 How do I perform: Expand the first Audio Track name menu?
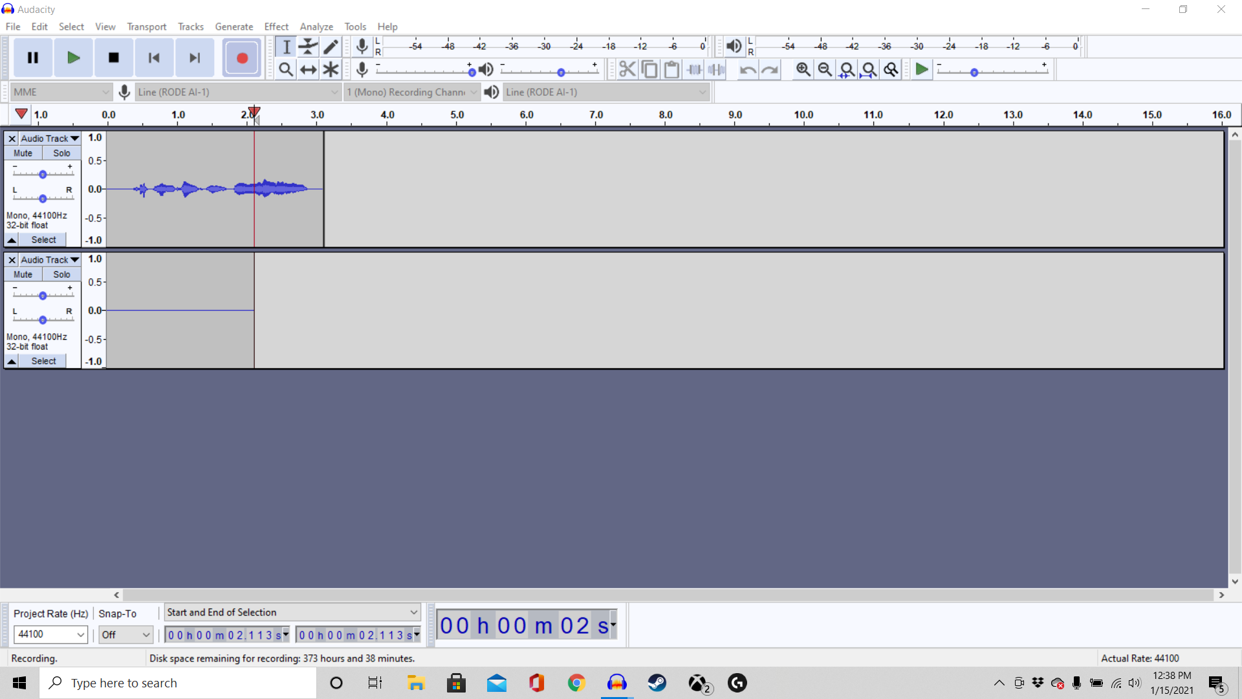50,139
